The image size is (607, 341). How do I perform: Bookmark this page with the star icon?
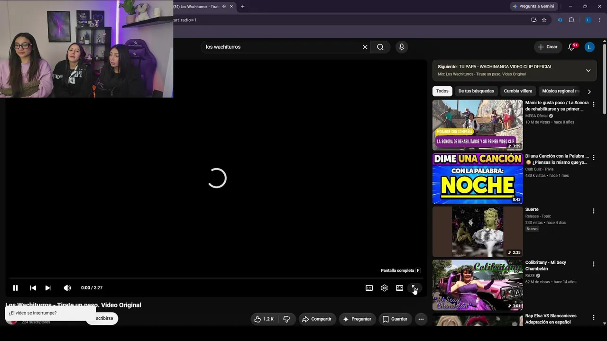(544, 20)
